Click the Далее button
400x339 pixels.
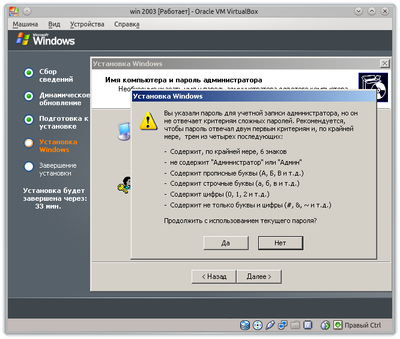click(259, 276)
